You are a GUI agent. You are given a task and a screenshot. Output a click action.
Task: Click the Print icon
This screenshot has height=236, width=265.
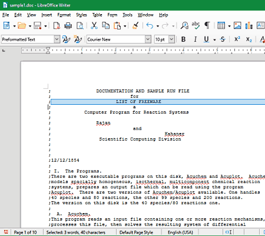click(68, 25)
